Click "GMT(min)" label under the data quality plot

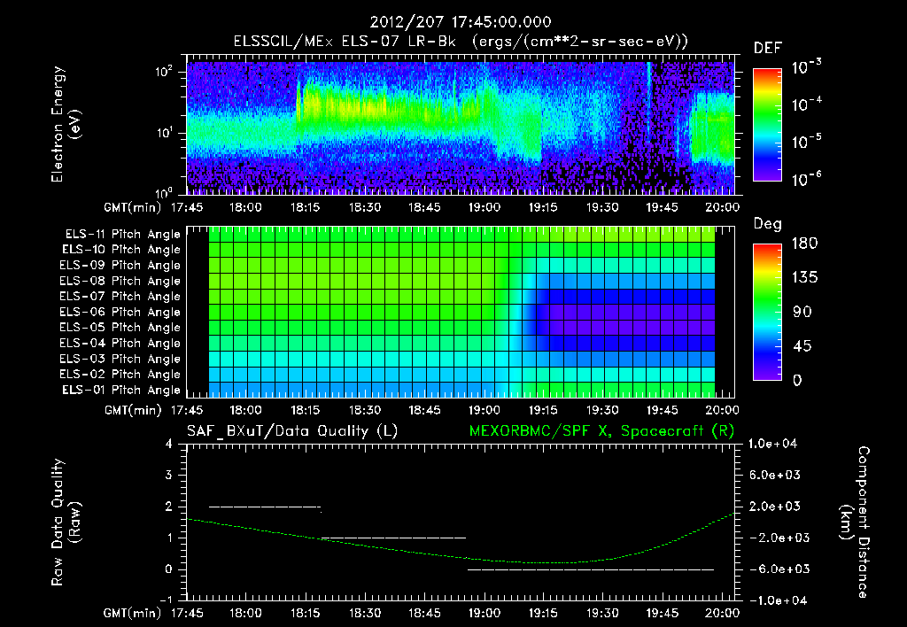point(132,613)
